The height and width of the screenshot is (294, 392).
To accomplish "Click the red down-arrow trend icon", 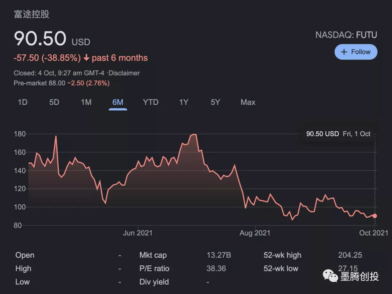I will pos(86,58).
